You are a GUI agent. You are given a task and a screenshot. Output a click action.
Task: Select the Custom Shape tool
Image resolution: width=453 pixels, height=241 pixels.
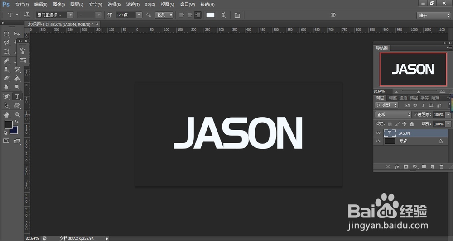point(17,105)
